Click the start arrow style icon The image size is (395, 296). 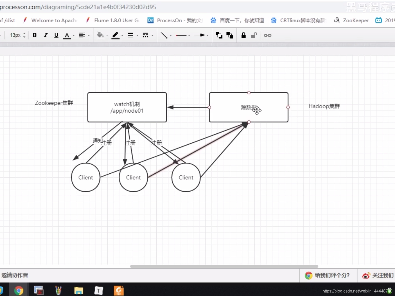click(181, 35)
